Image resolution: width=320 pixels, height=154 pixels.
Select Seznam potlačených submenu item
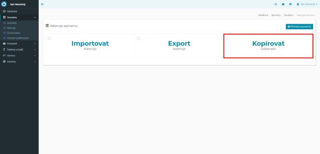point(17,38)
